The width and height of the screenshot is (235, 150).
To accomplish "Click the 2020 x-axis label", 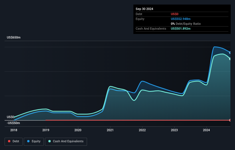I will coord(78,130).
